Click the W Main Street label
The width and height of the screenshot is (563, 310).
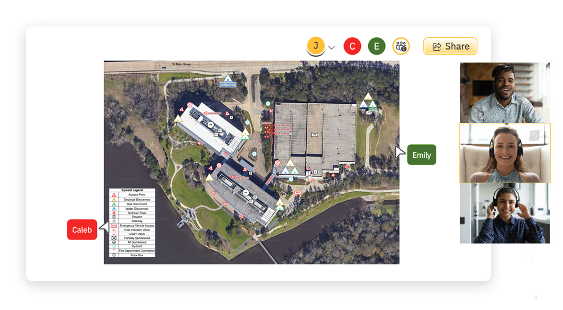tap(181, 64)
